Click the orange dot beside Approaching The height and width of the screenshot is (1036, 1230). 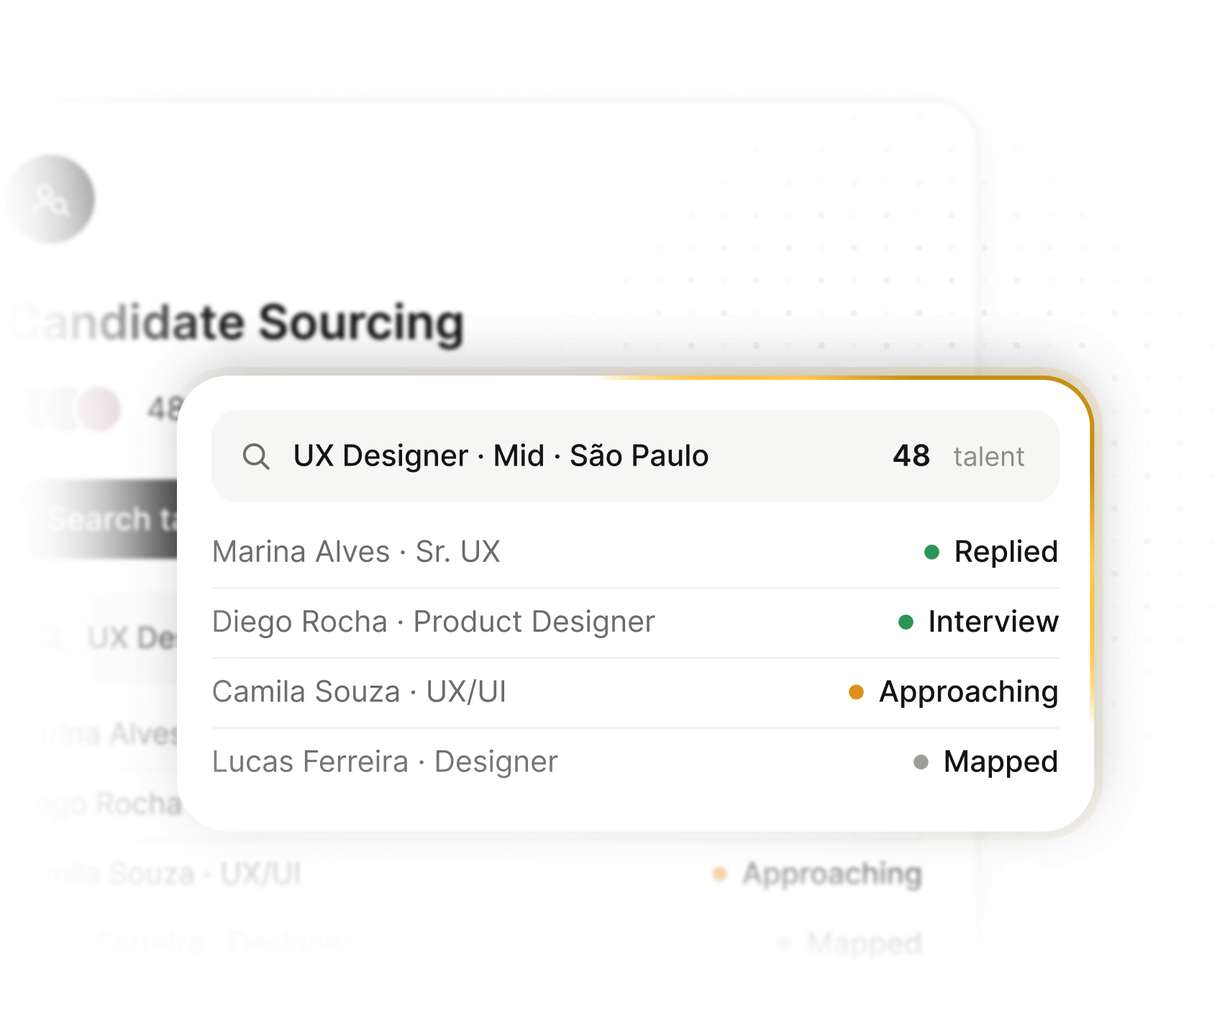point(856,692)
